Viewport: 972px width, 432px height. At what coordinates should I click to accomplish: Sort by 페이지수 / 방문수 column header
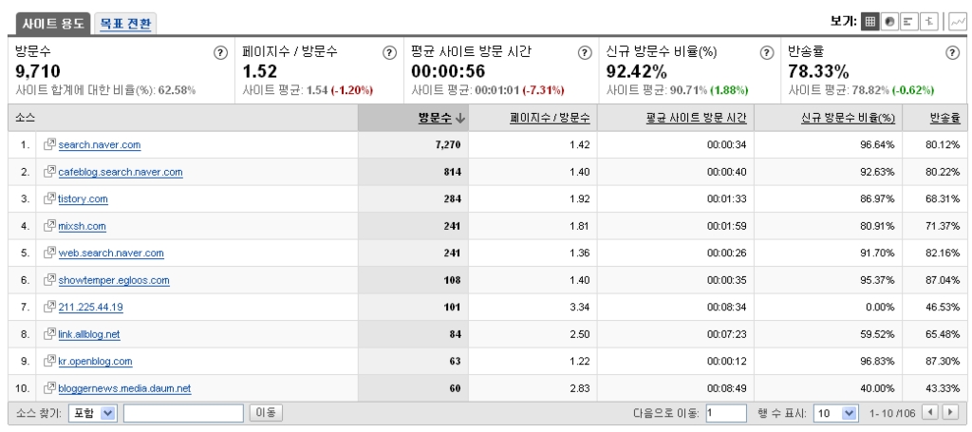coord(550,117)
